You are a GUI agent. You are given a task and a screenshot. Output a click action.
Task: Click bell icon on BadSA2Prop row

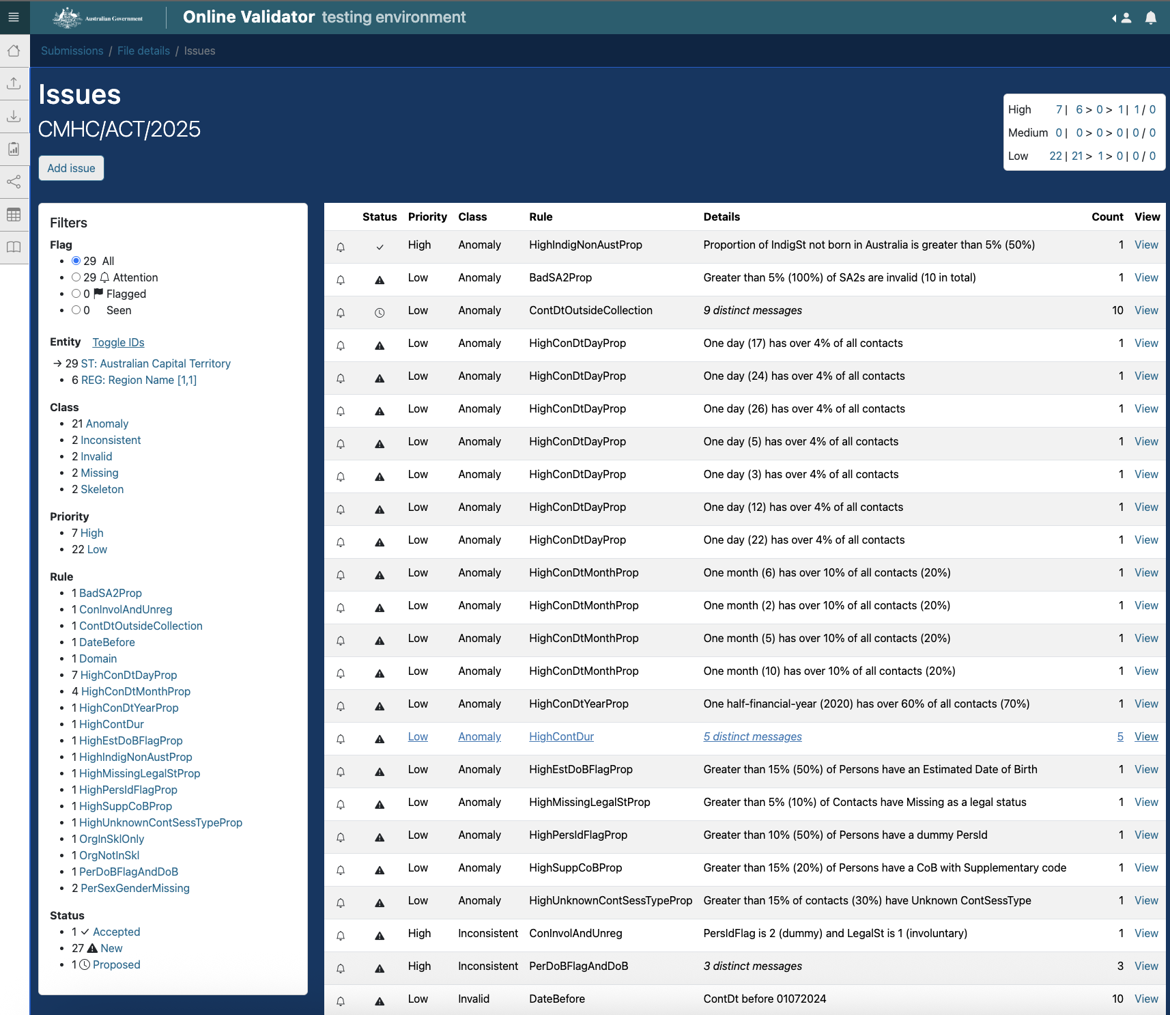pyautogui.click(x=341, y=279)
